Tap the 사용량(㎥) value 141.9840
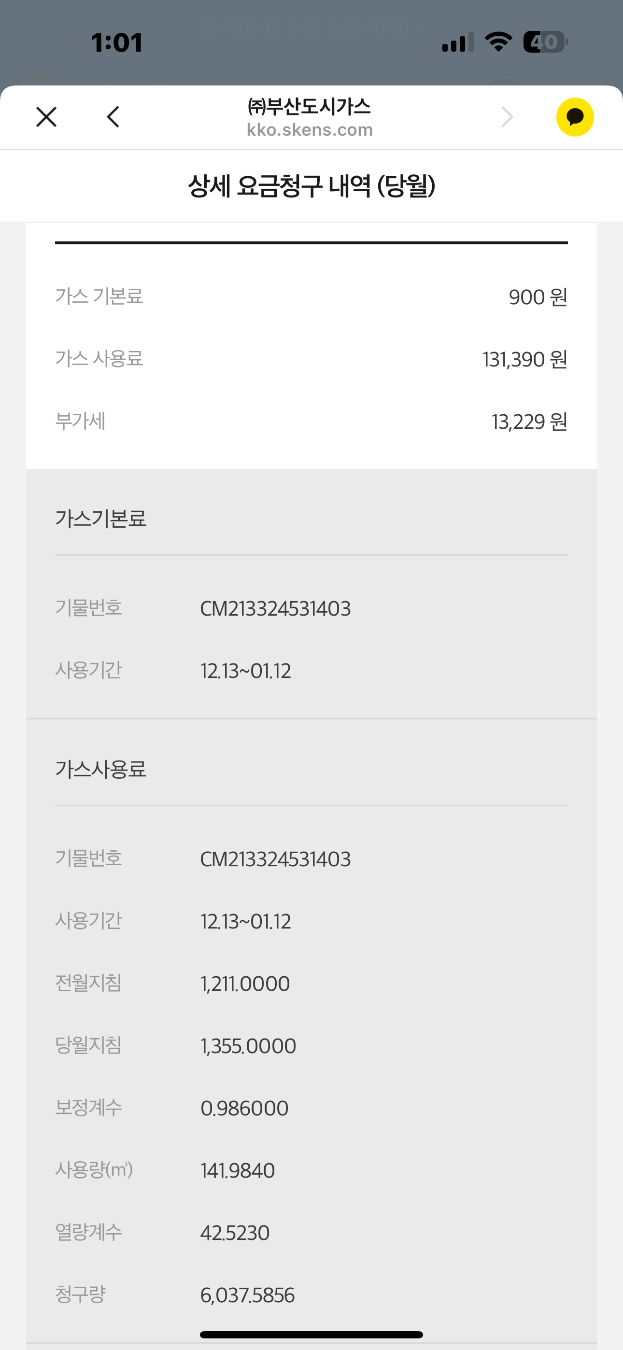 point(238,1171)
